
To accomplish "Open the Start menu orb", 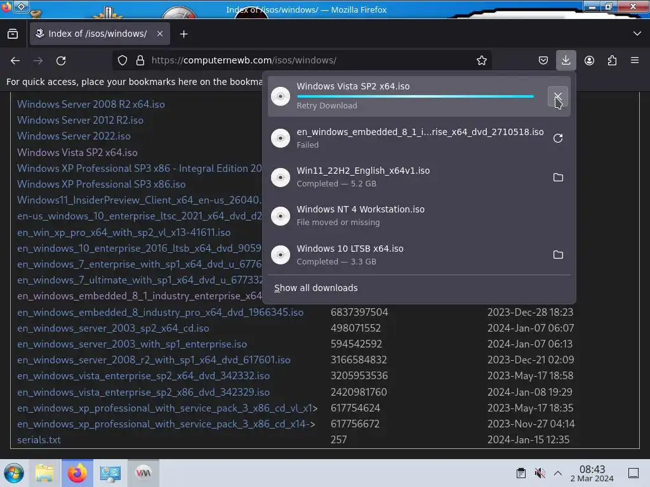I will click(14, 473).
